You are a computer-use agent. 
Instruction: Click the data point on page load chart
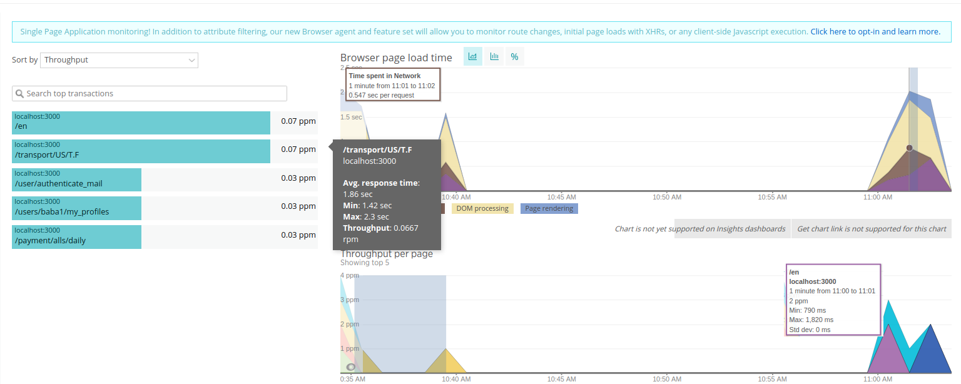909,148
